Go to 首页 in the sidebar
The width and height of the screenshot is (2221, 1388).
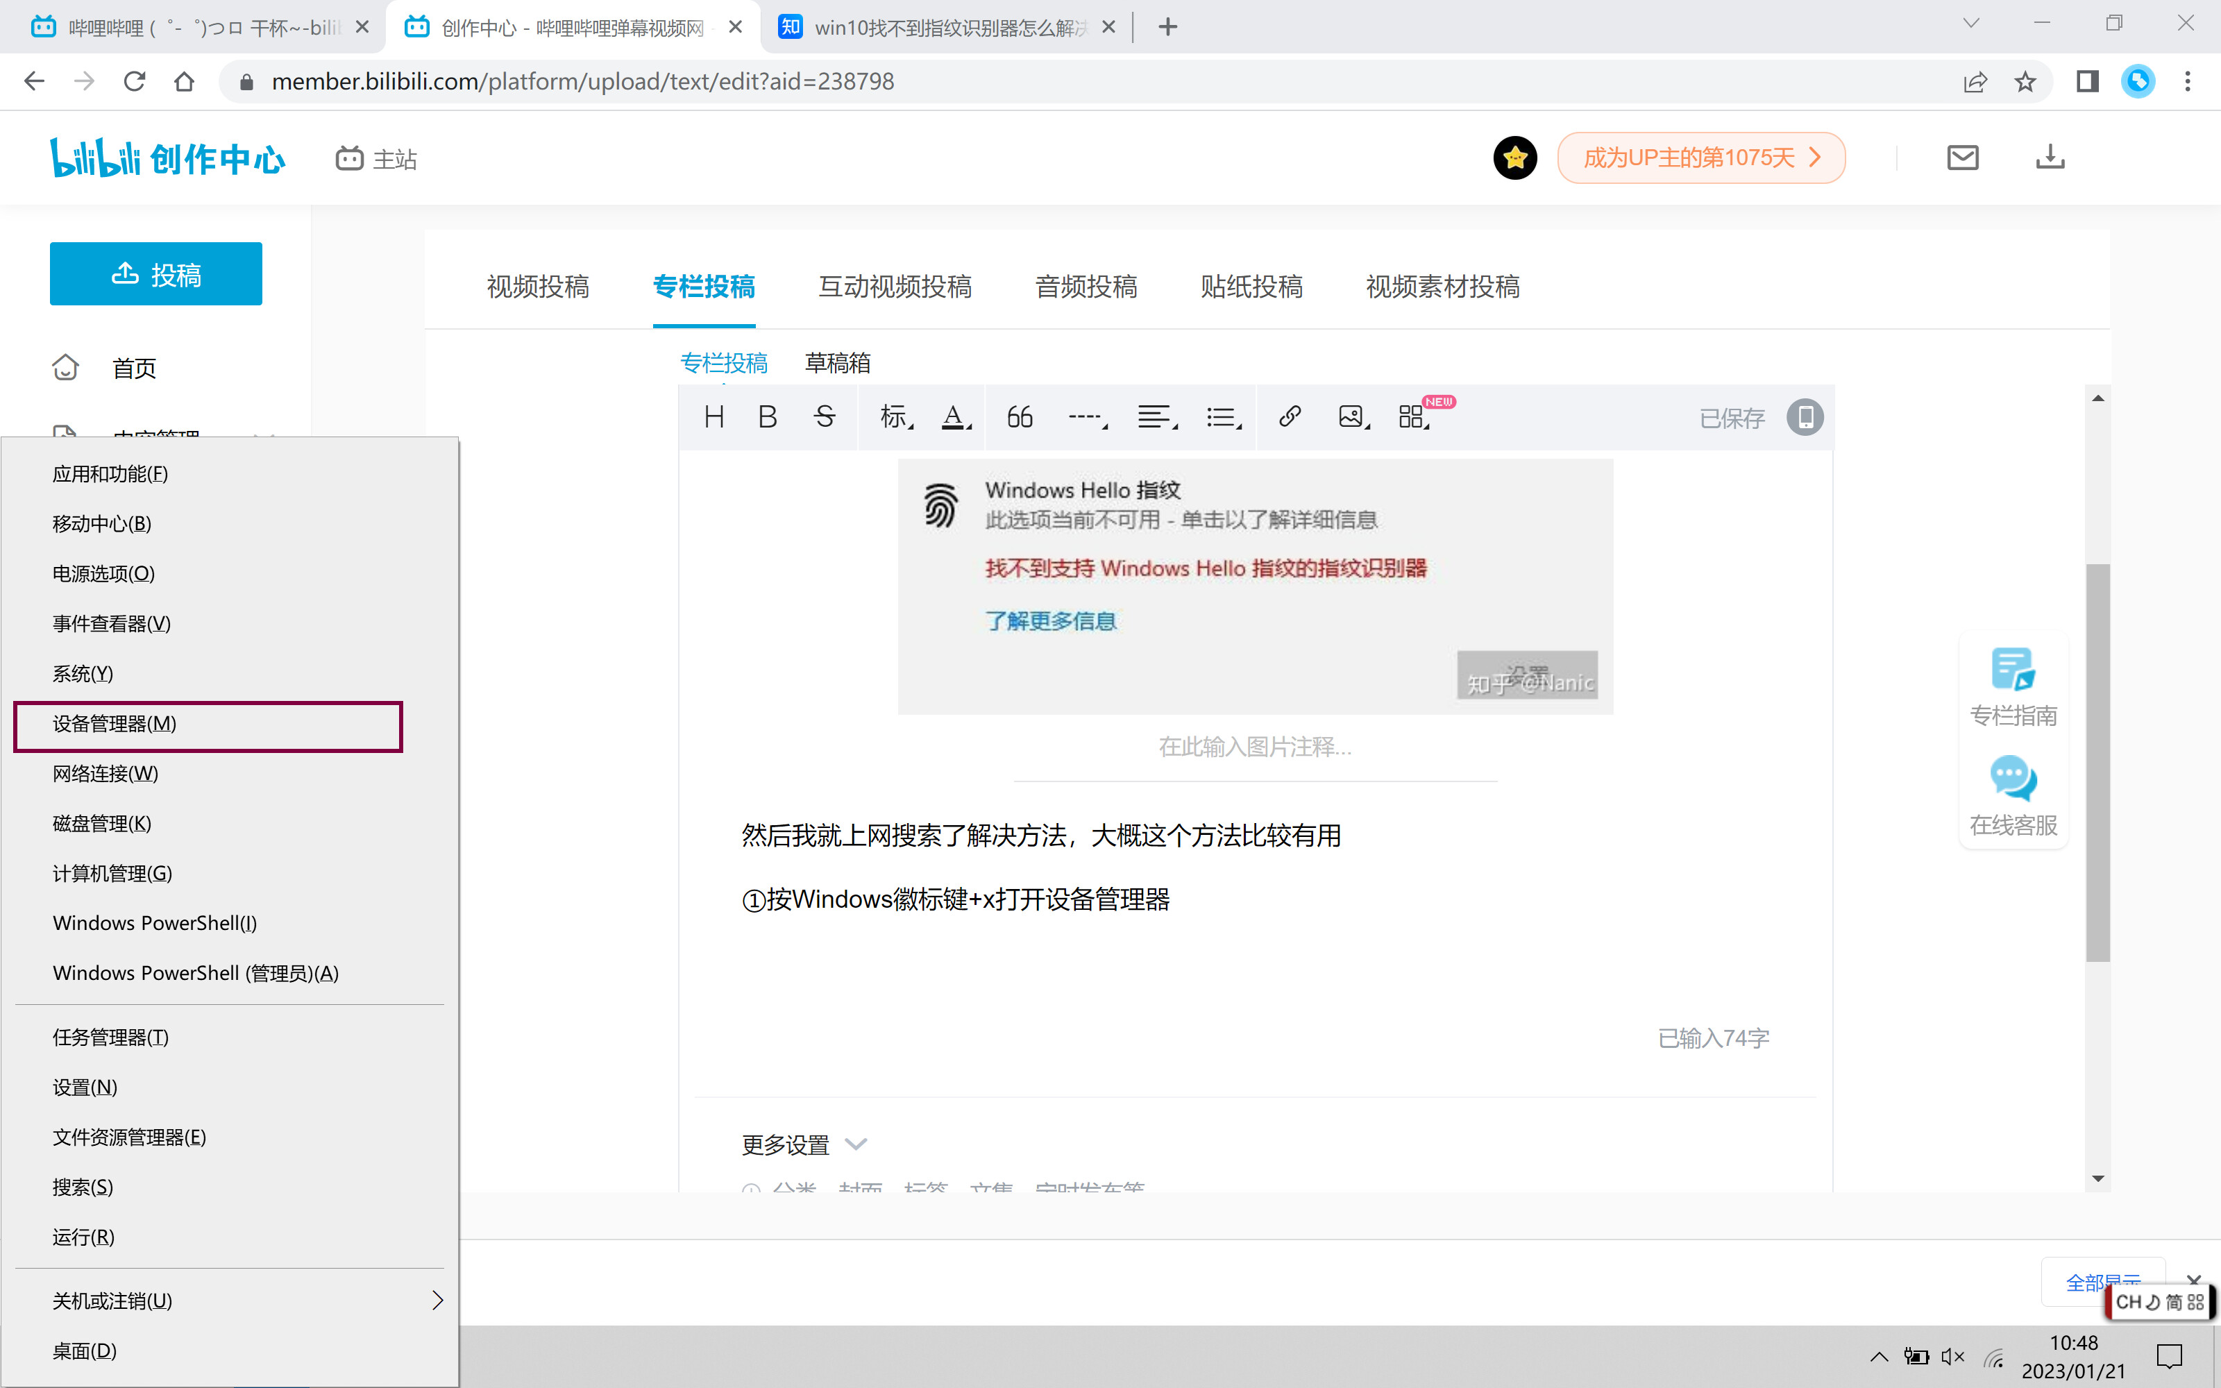pyautogui.click(x=134, y=368)
